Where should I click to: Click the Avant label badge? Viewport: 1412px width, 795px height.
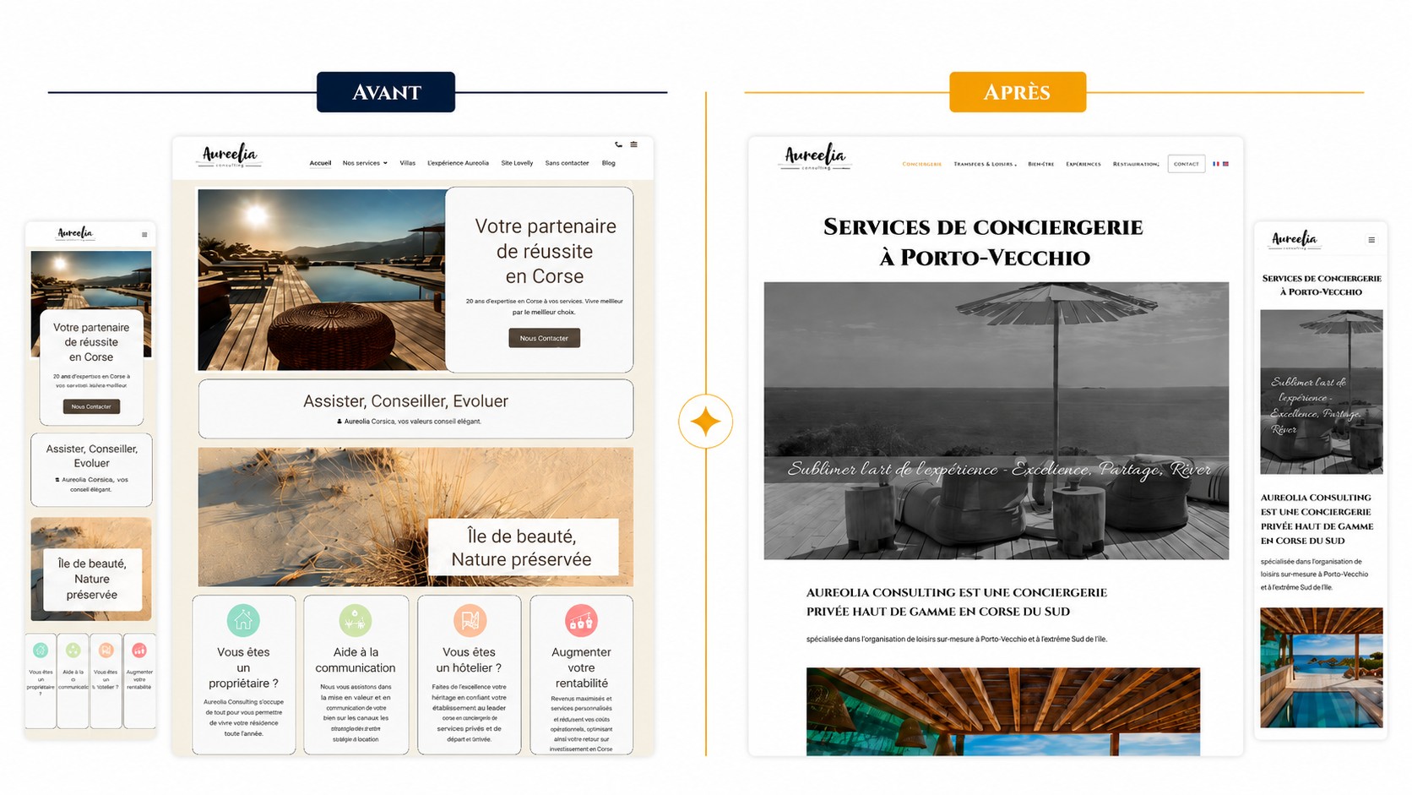pyautogui.click(x=386, y=92)
